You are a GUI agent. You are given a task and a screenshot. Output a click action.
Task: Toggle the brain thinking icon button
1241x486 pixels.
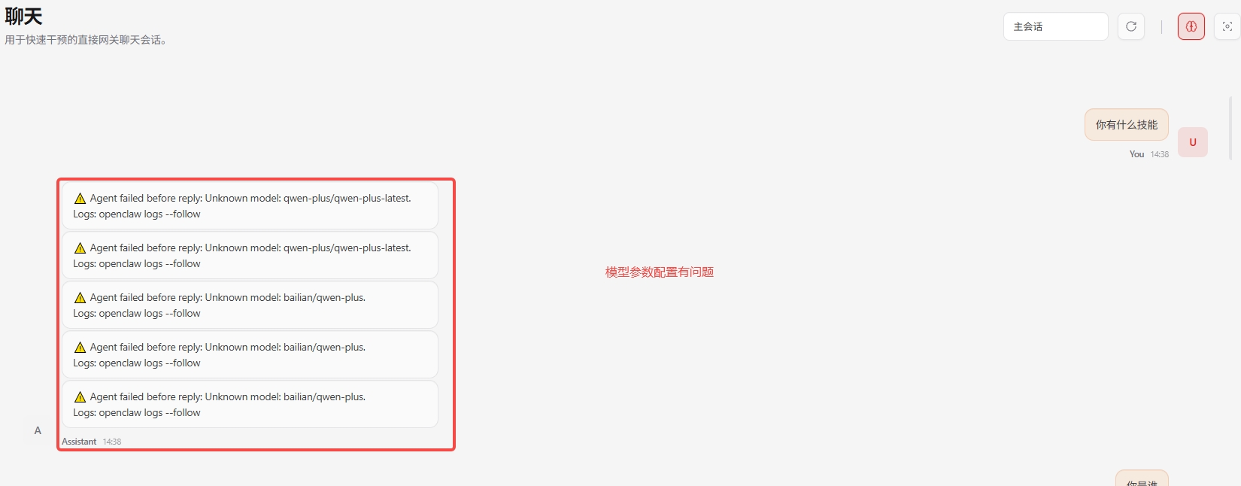click(1191, 26)
